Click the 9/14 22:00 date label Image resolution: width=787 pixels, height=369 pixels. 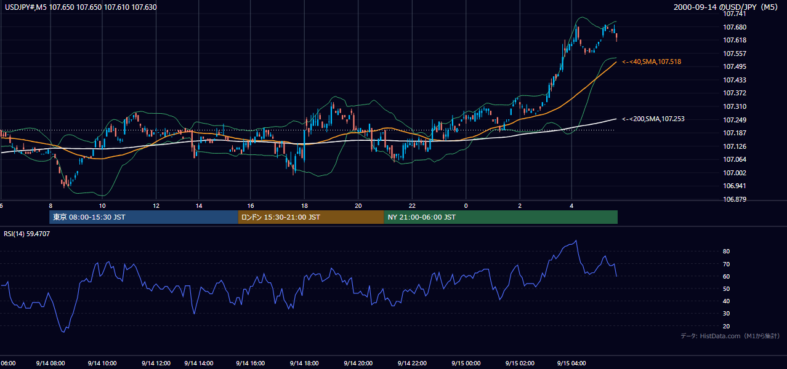coord(412,363)
